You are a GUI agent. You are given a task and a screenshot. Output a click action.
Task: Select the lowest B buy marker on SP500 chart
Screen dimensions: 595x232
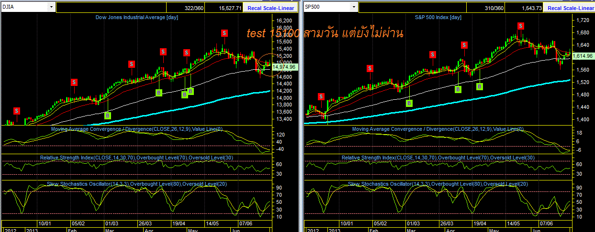[x=409, y=103]
